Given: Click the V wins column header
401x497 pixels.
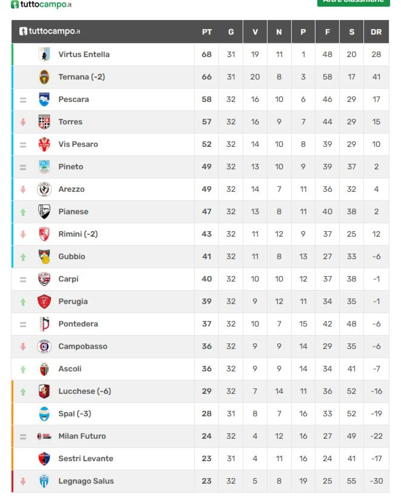Looking at the screenshot, I should pos(255,32).
